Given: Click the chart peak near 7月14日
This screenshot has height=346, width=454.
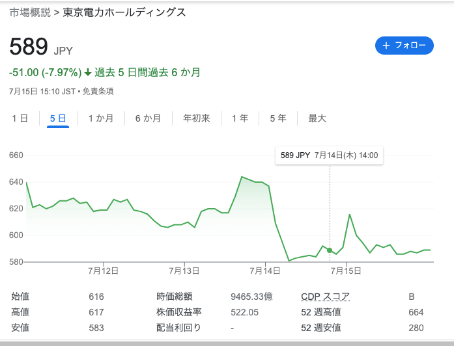Looking at the screenshot, I should (242, 177).
